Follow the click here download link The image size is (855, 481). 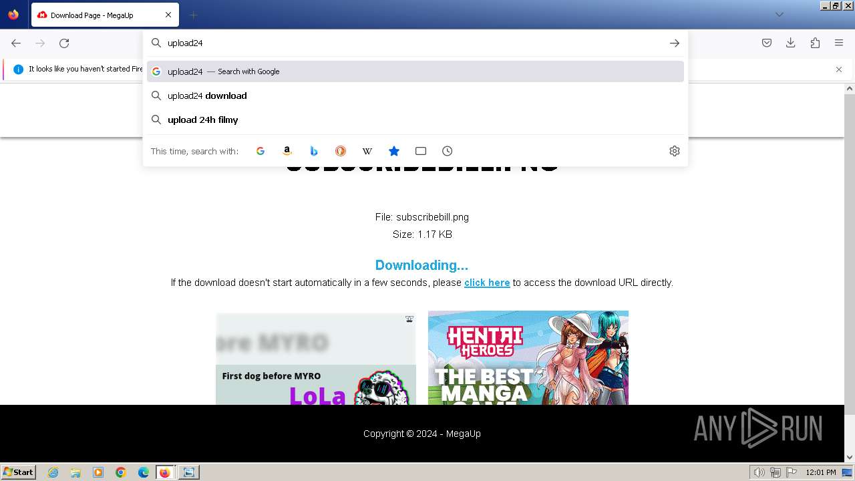(x=487, y=283)
